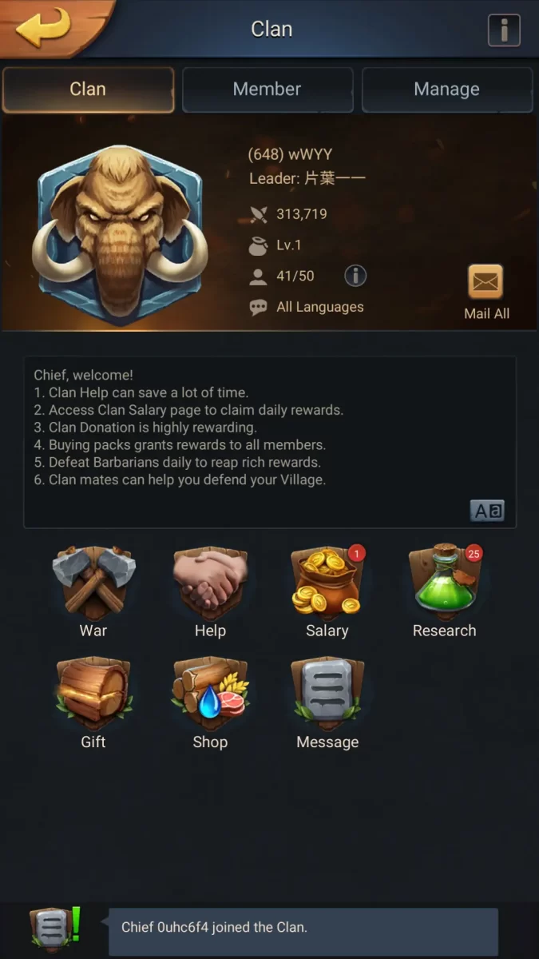539x959 pixels.
Task: Open the clan Gift chest
Action: (93, 691)
